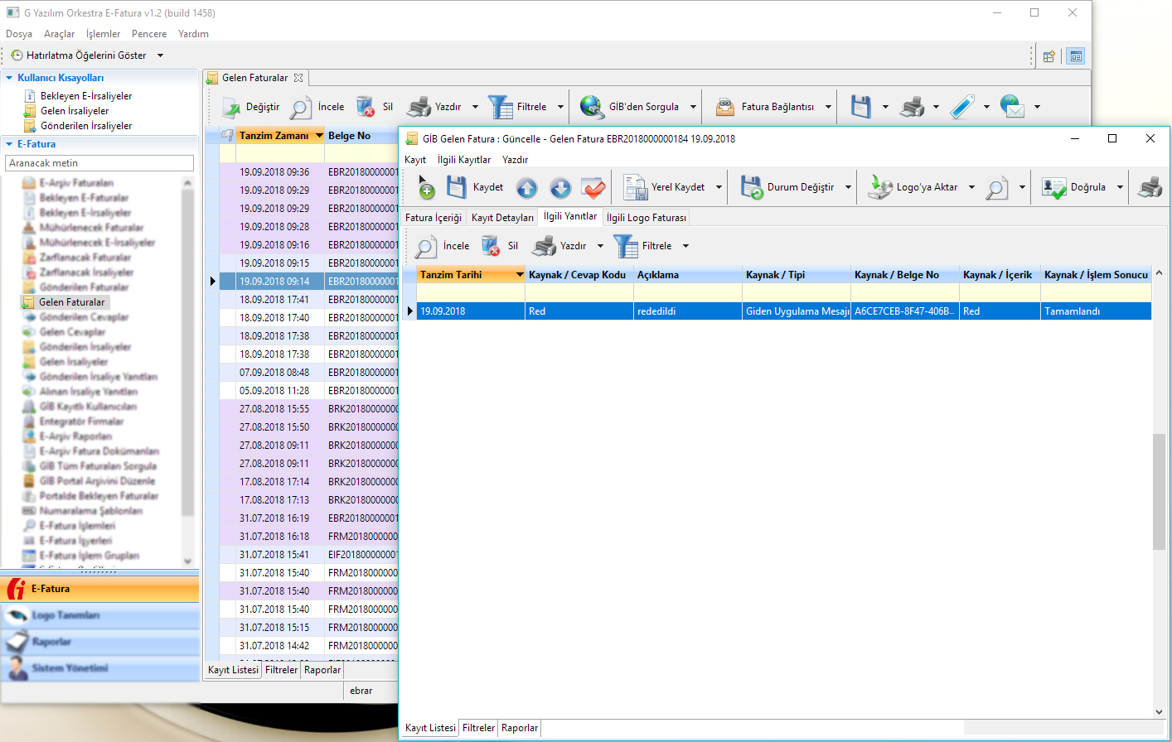The width and height of the screenshot is (1172, 742).
Task: Click Fatura Bağlantısı icon in main toolbar
Action: tap(725, 107)
